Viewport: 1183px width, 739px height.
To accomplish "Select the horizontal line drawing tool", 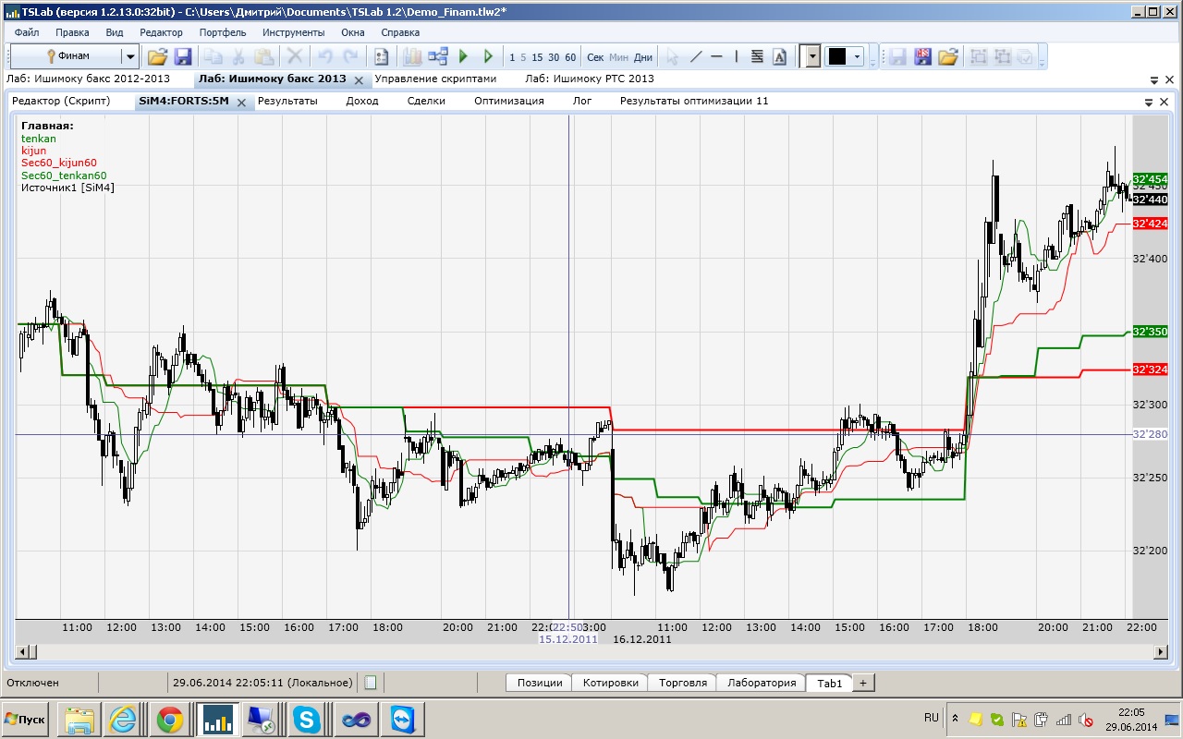I will [x=716, y=56].
